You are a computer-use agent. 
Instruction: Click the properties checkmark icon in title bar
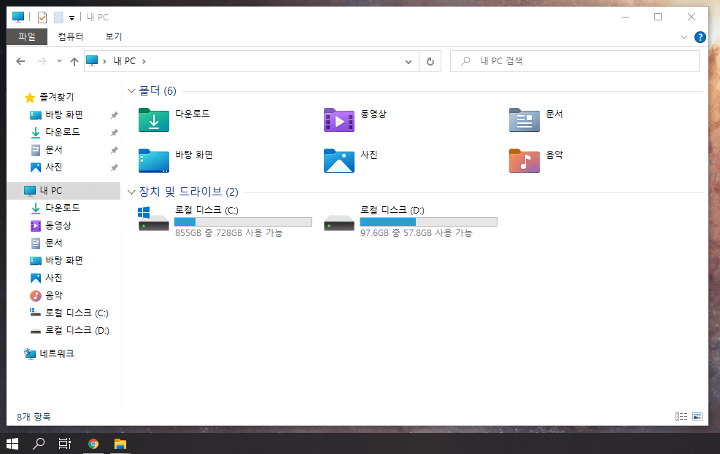(x=42, y=17)
